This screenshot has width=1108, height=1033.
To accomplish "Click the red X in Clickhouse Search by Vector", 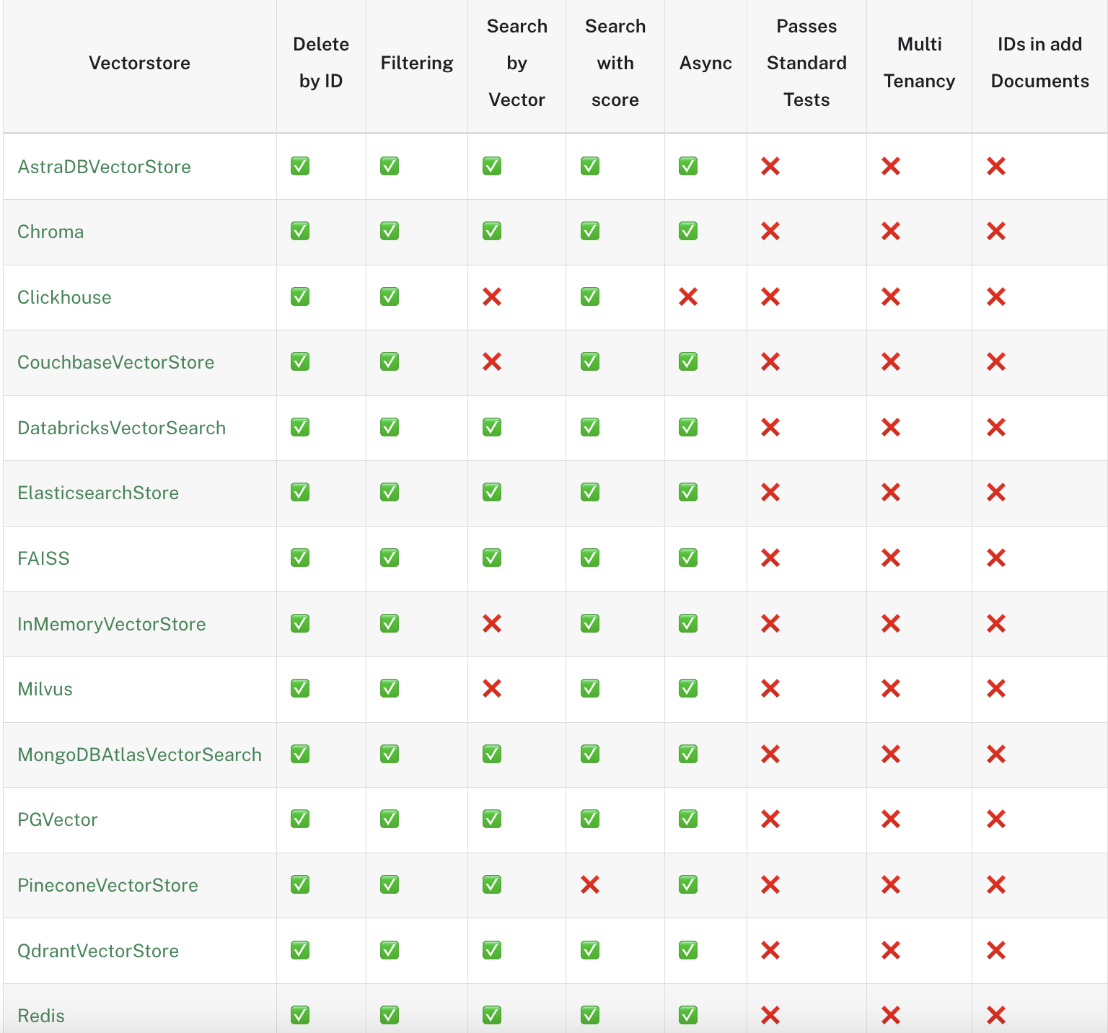I will (x=492, y=296).
